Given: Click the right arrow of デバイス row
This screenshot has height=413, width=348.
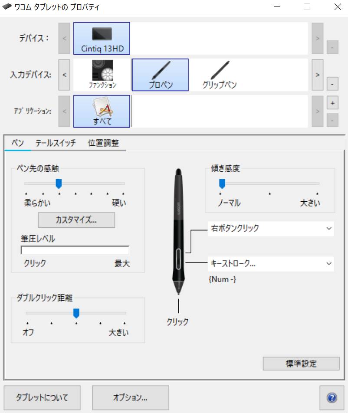Looking at the screenshot, I should (318, 39).
